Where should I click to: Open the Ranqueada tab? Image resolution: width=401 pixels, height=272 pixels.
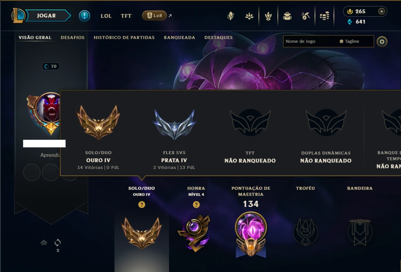pos(179,38)
